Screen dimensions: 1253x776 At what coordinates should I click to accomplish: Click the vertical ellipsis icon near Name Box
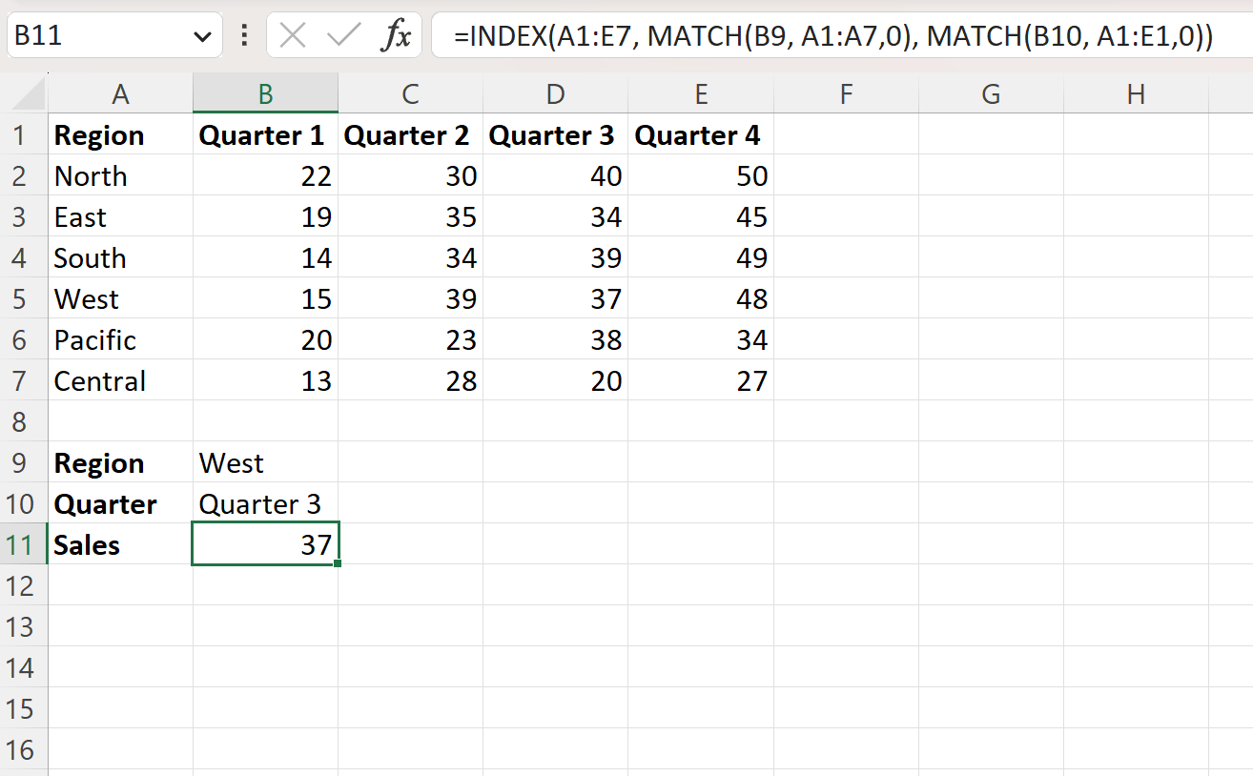point(244,35)
